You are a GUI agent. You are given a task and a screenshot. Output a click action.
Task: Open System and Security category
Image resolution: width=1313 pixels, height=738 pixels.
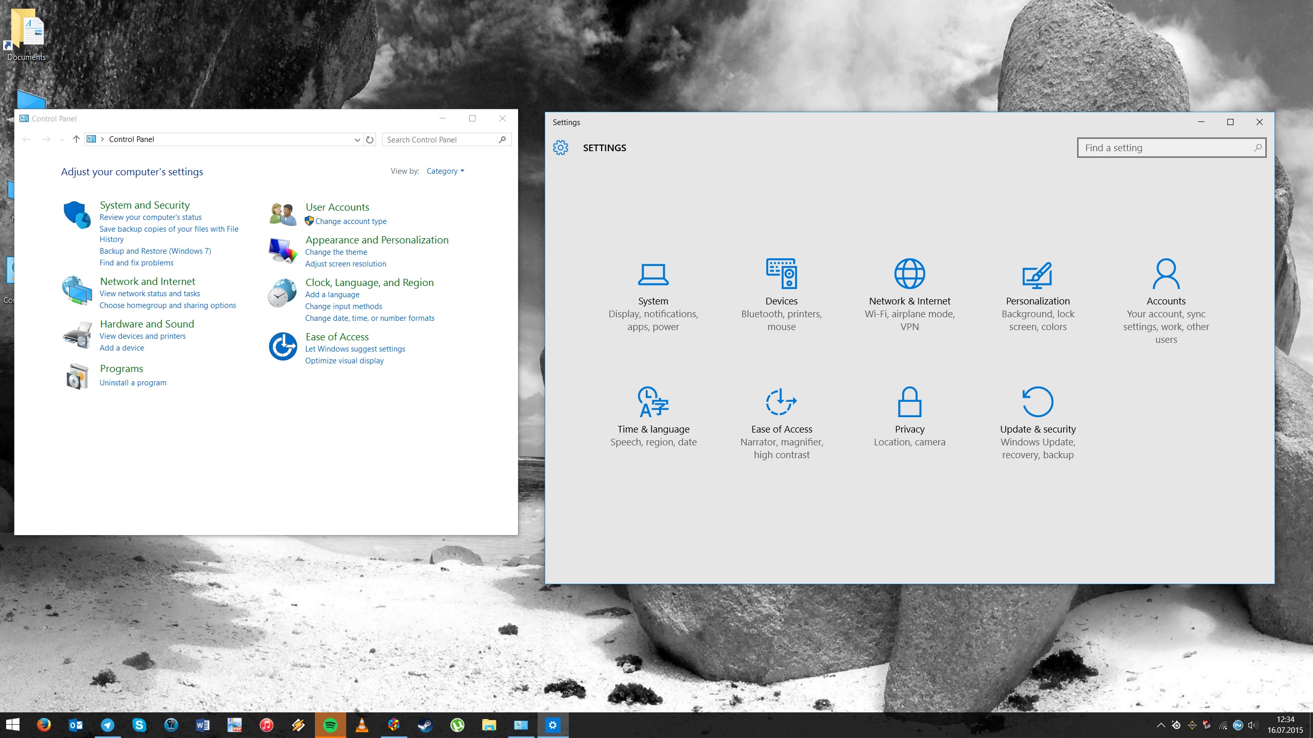(145, 205)
